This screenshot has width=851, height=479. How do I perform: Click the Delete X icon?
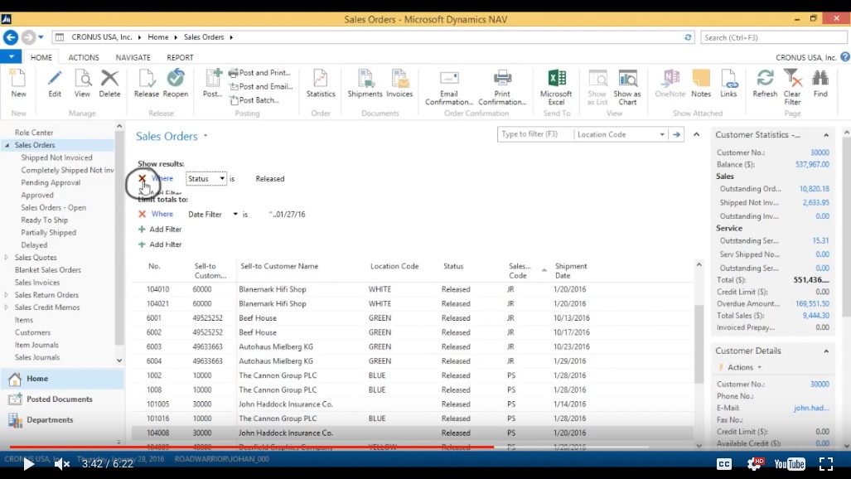click(x=109, y=83)
